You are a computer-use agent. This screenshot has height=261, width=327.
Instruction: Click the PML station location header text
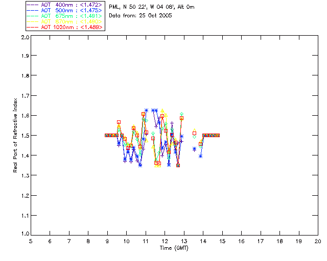(x=152, y=7)
